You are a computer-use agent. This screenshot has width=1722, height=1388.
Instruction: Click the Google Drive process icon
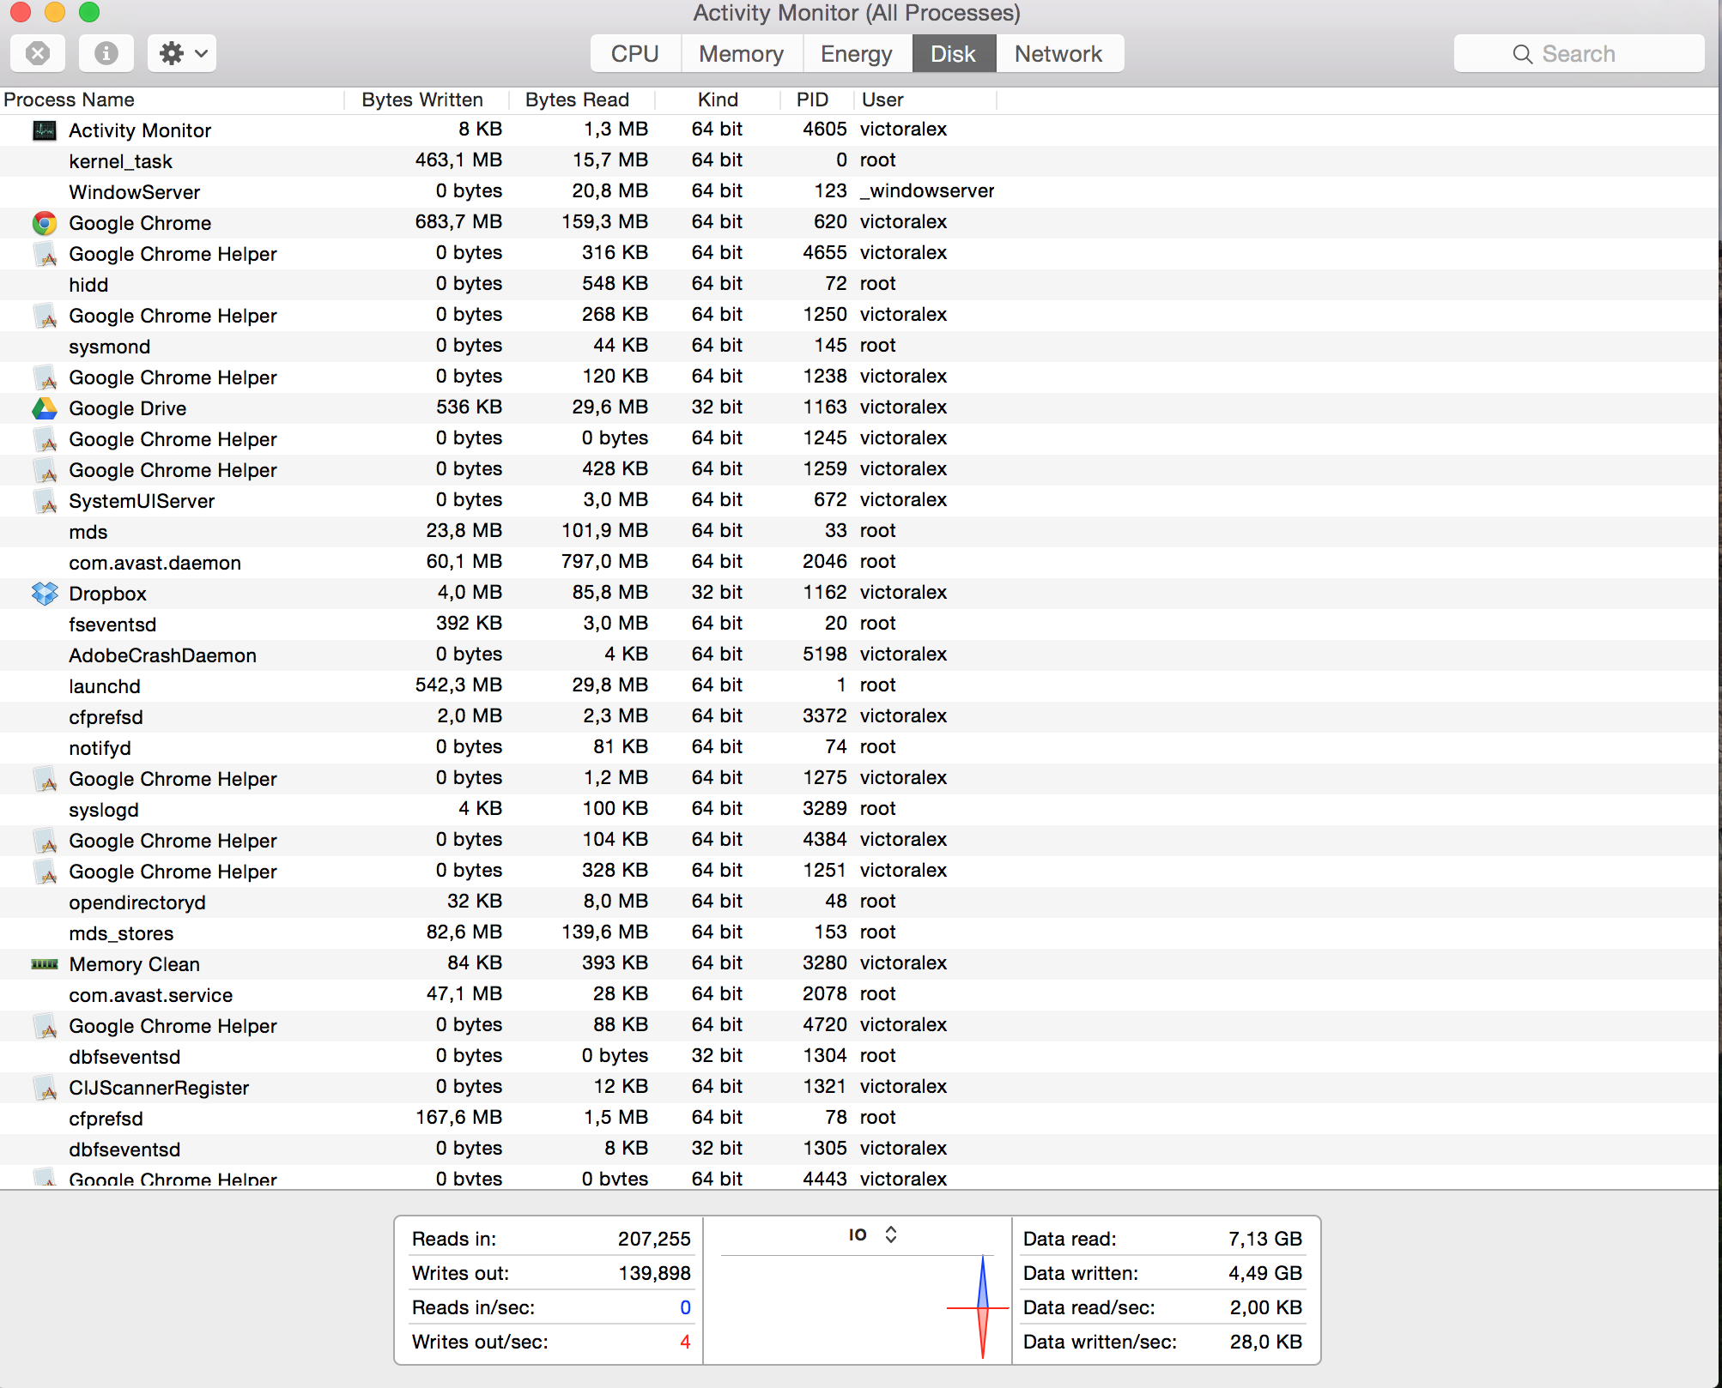pyautogui.click(x=45, y=408)
